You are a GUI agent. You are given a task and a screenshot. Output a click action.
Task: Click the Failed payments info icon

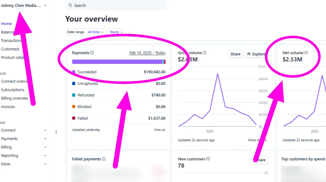pyautogui.click(x=104, y=159)
